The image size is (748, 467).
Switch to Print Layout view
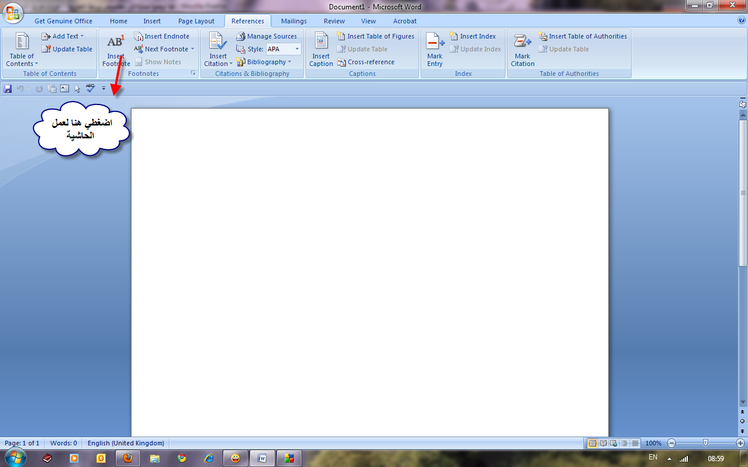(x=593, y=443)
